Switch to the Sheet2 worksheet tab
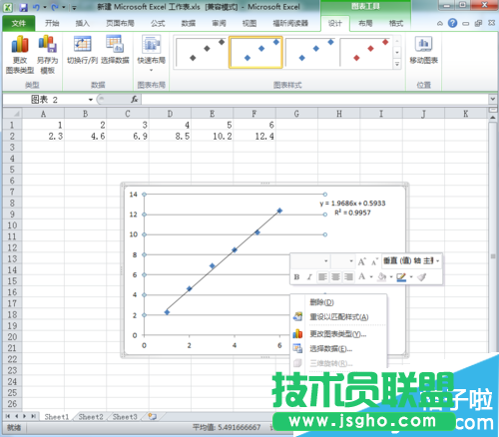499x437 pixels. tap(91, 417)
